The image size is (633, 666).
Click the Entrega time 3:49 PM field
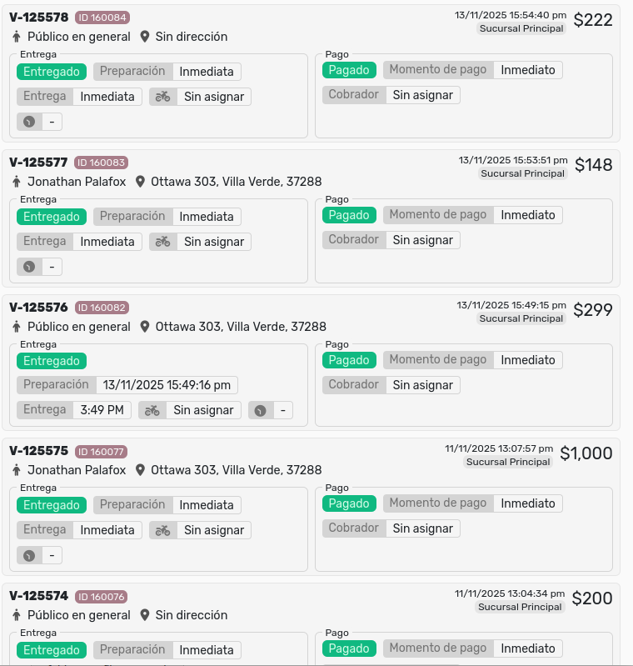[102, 410]
